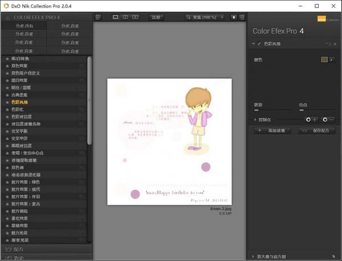The image size is (342, 261).
Task: Open the zoom level dropdown arrow
Action: pos(222,17)
